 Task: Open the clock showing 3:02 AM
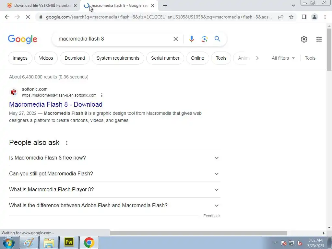pos(315,243)
